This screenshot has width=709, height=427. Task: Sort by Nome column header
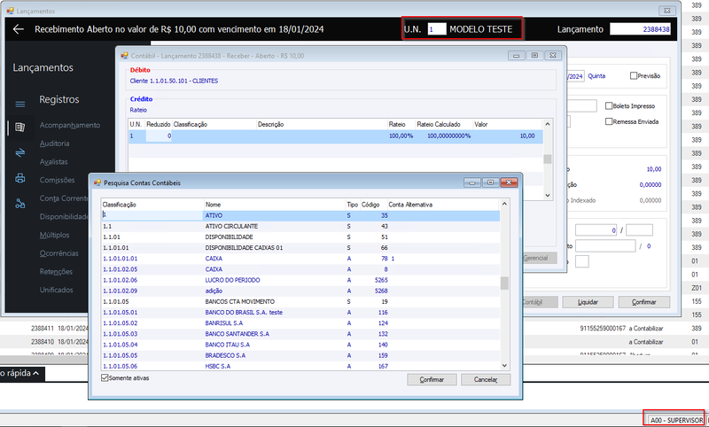275,205
